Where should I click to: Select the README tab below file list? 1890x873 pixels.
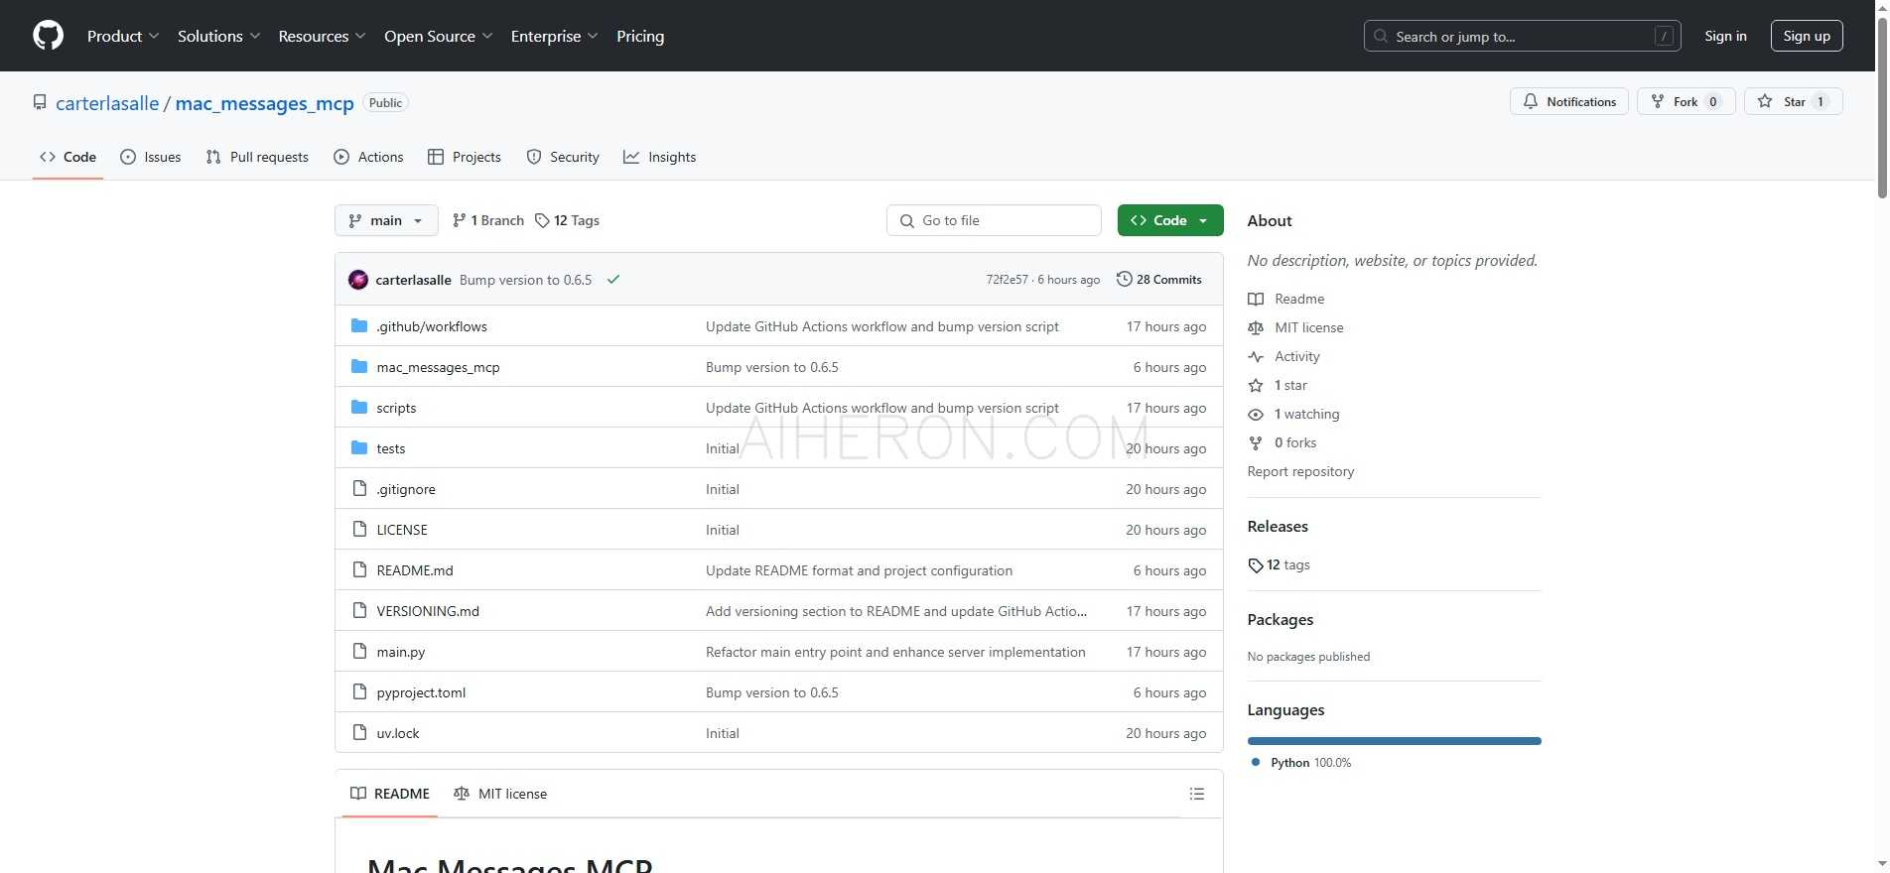[x=390, y=794]
